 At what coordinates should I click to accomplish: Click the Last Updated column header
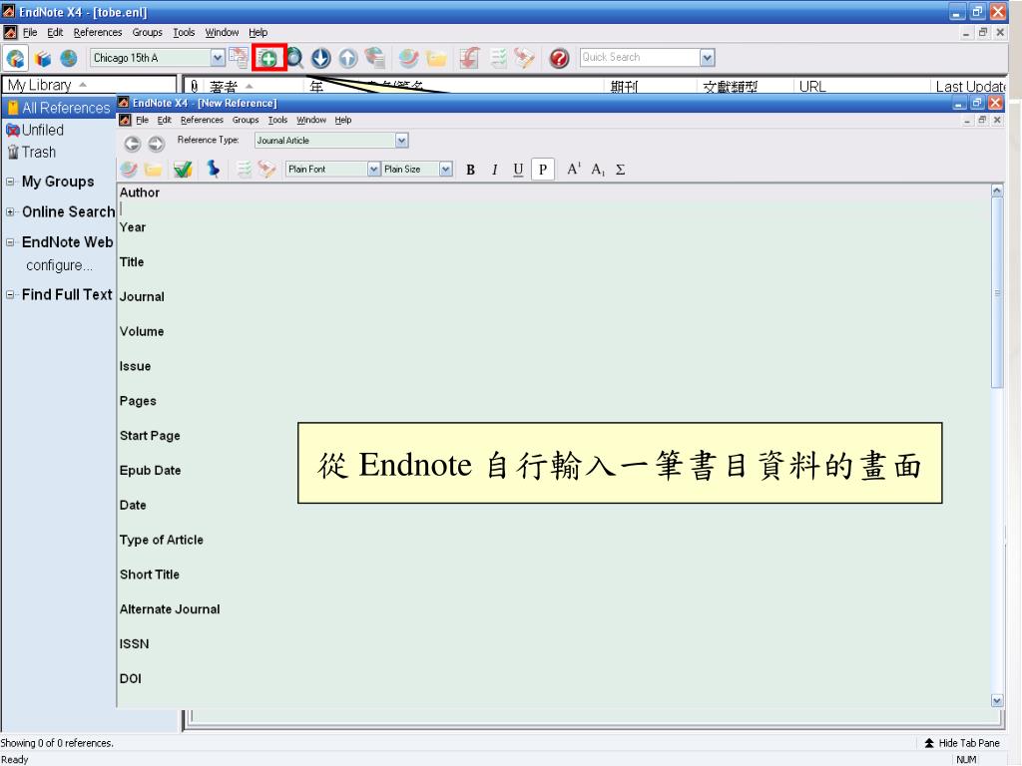pyautogui.click(x=968, y=86)
